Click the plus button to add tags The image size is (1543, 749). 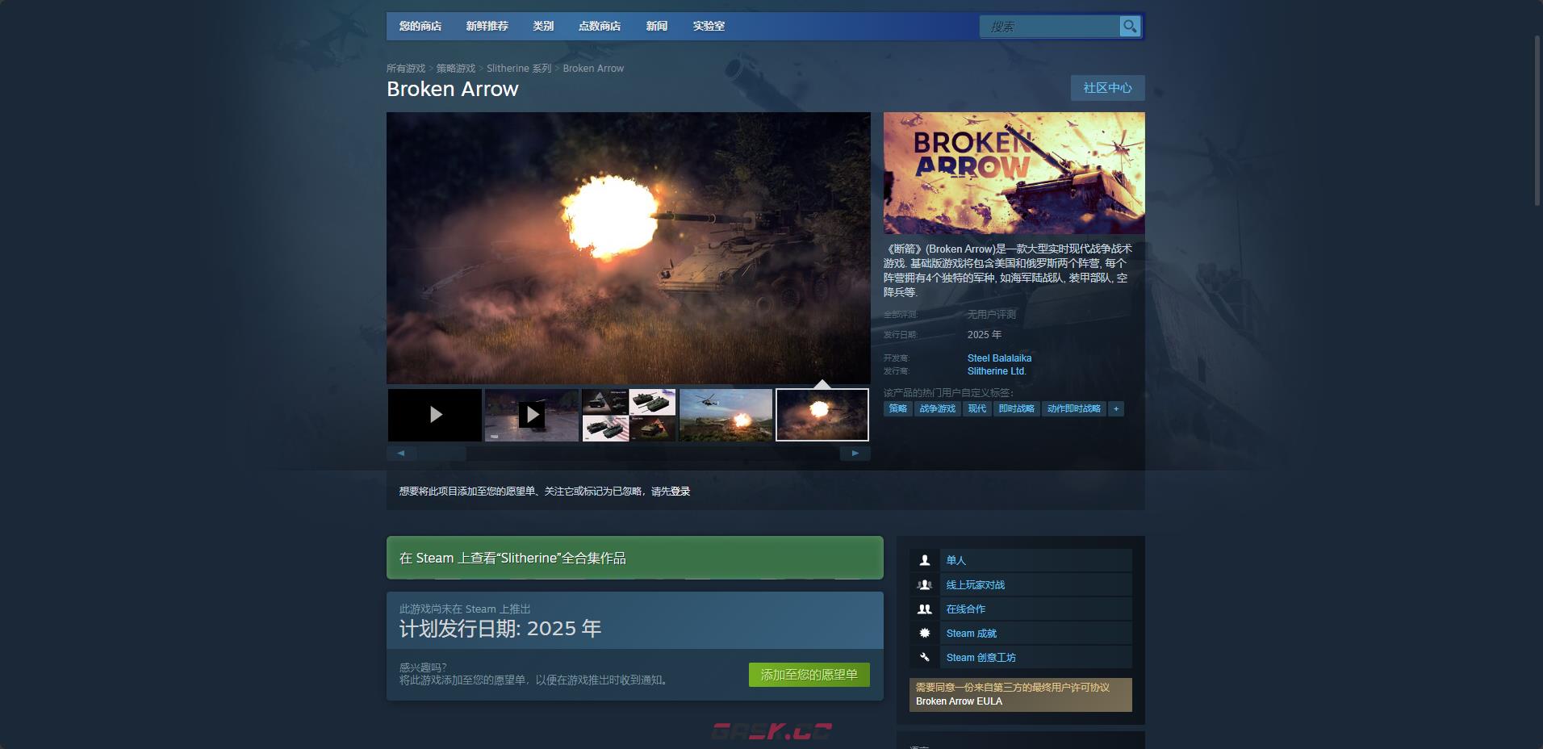(1116, 409)
